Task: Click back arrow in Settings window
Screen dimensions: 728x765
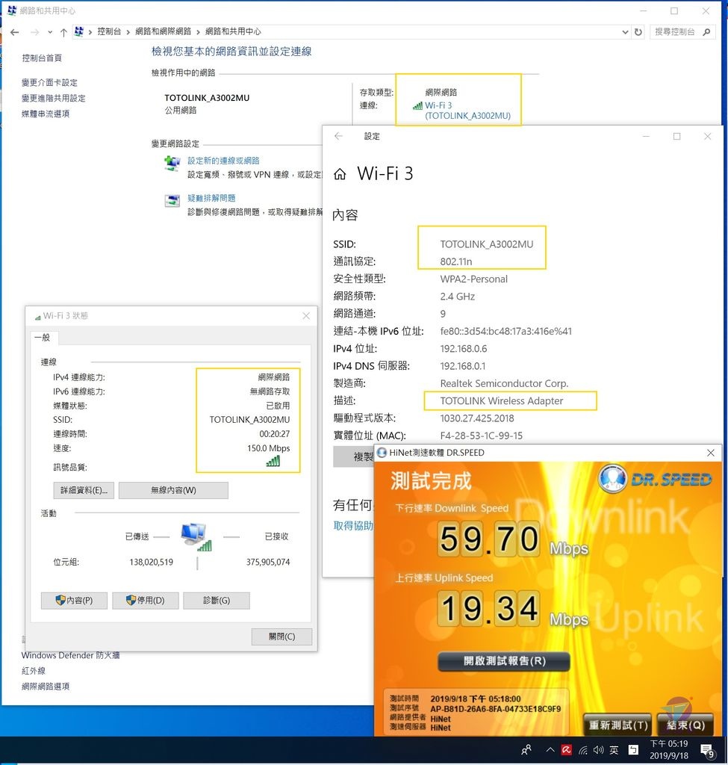Action: (339, 136)
